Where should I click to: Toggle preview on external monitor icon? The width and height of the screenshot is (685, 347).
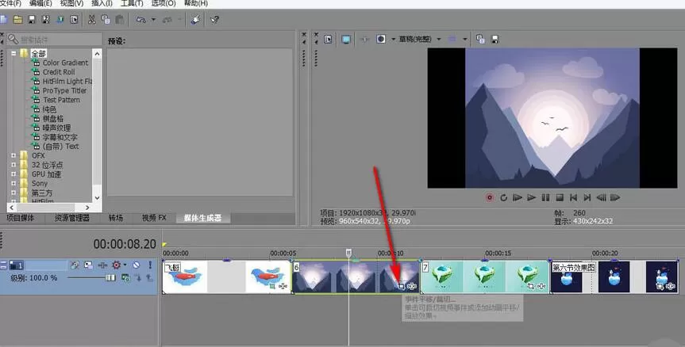tap(346, 40)
